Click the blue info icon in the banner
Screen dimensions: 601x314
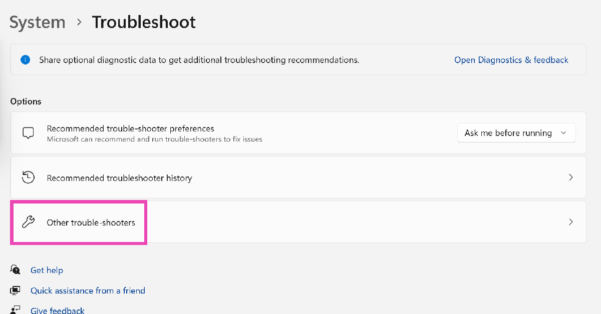coord(25,60)
